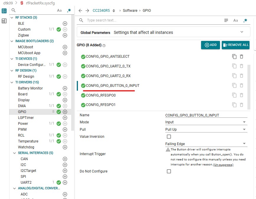This screenshot has height=199, width=256.
Task: Add a BLE stack with plus icon
Action: click(x=65, y=24)
